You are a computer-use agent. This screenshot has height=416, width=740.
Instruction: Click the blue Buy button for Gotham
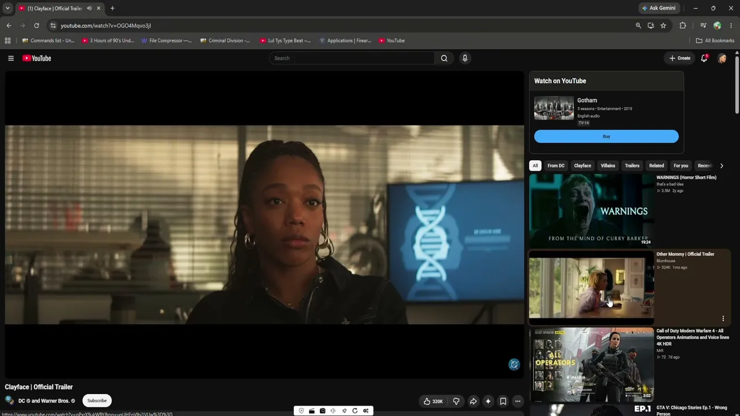click(606, 136)
